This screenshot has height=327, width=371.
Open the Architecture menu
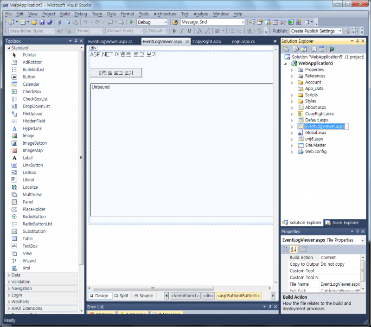[x=165, y=14]
